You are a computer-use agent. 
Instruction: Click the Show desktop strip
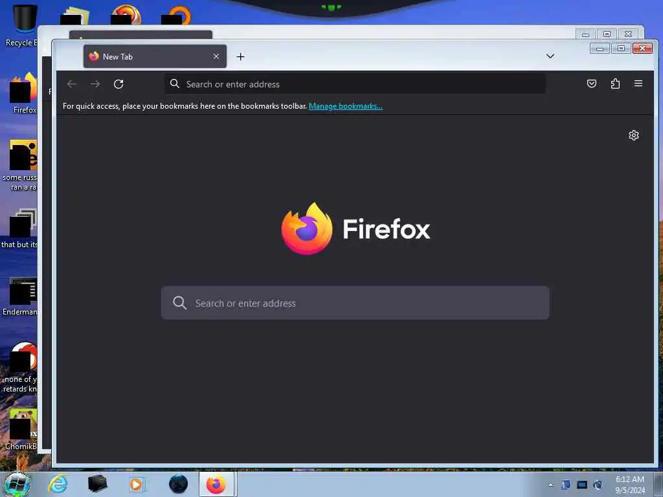click(x=658, y=485)
